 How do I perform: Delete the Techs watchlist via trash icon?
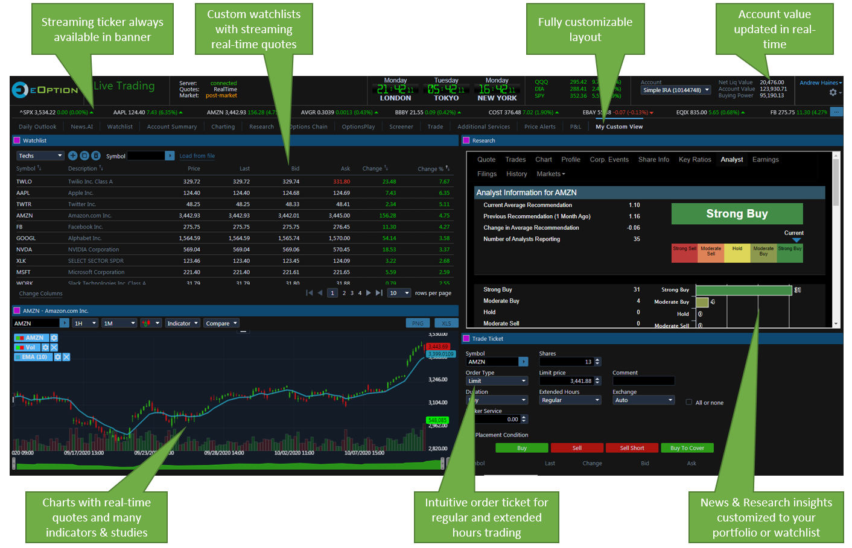(x=95, y=156)
